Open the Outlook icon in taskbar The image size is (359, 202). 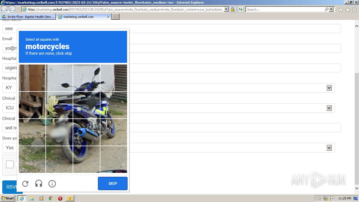(x=70, y=198)
